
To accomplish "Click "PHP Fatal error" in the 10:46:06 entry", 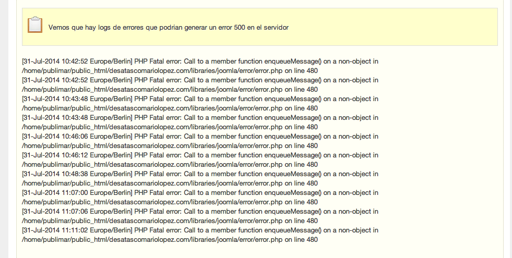I will (158, 137).
